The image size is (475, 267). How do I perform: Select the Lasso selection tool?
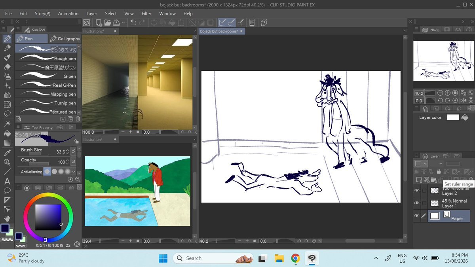(7, 114)
